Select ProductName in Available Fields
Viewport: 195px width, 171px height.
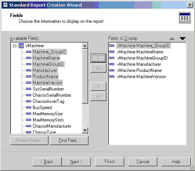click(45, 77)
